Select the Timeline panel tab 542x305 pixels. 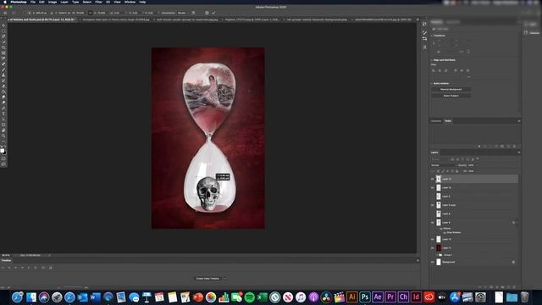[x=6, y=260]
